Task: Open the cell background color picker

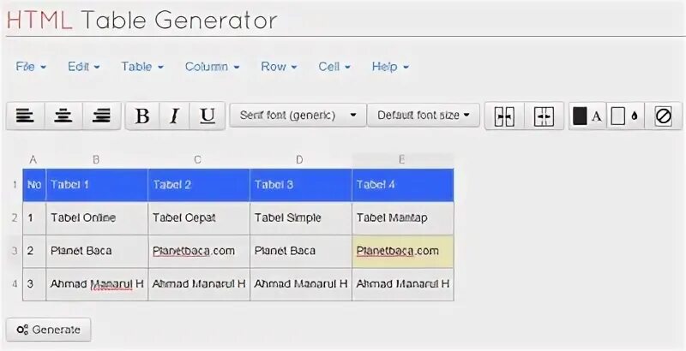Action: click(x=625, y=116)
